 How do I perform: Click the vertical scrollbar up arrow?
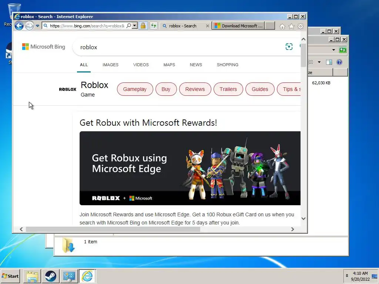tap(303, 39)
